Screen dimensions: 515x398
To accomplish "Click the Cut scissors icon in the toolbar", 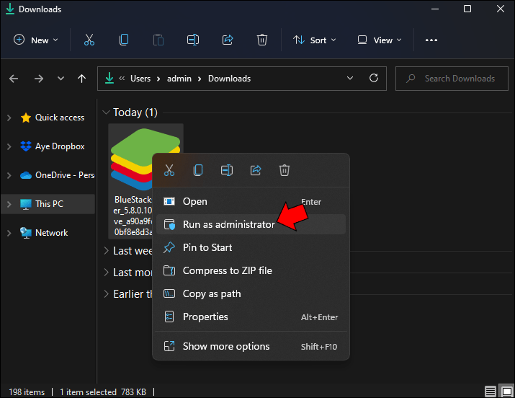I will [89, 40].
